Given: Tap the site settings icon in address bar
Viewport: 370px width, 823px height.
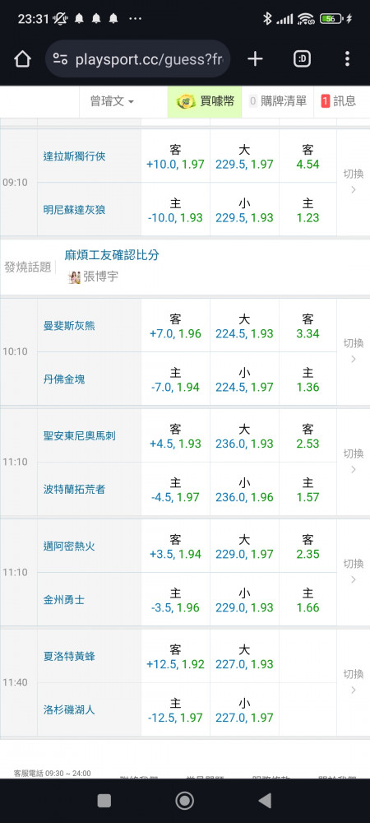Looking at the screenshot, I should pos(61,59).
